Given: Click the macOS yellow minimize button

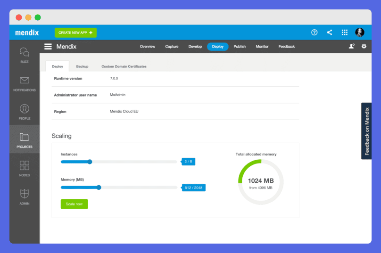Looking at the screenshot, I should 28,17.
